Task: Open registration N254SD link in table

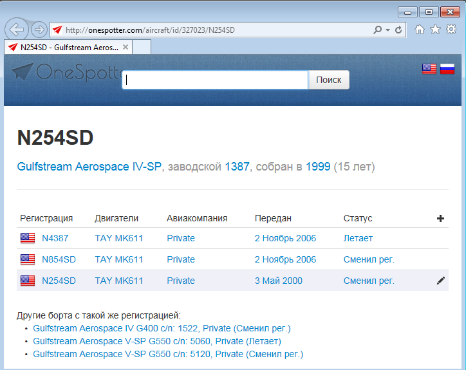Action: tap(59, 281)
